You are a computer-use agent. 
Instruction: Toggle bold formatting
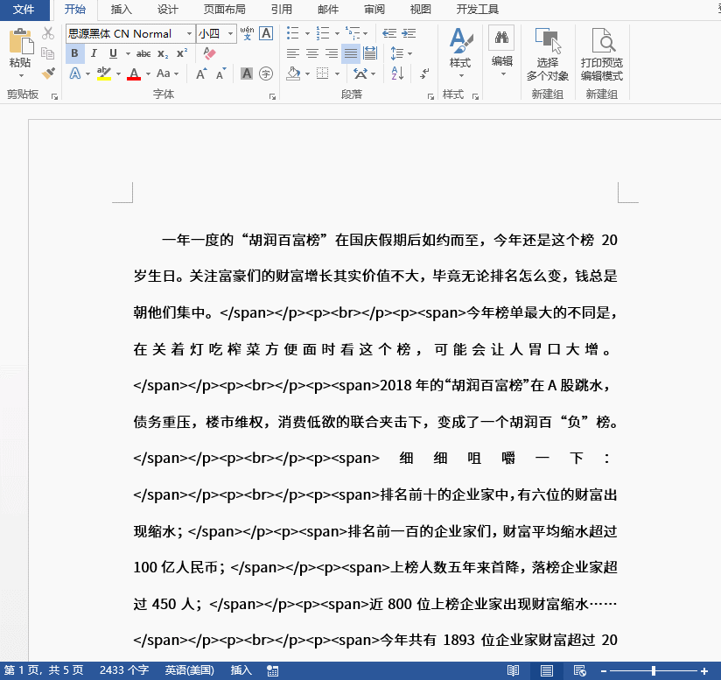click(x=73, y=53)
